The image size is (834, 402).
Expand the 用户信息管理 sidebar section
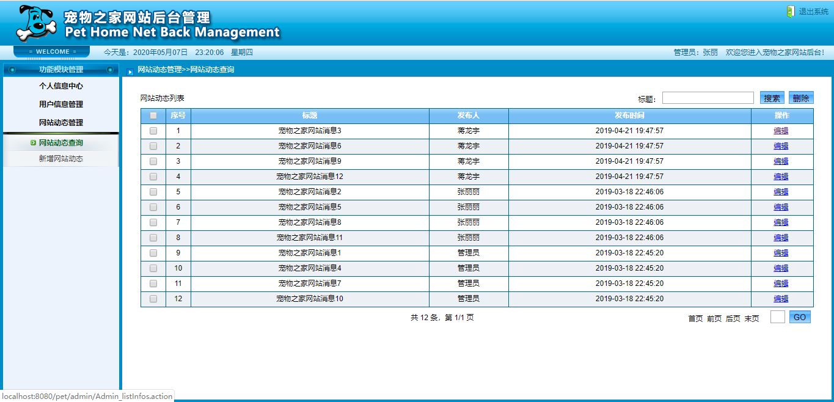(x=61, y=104)
